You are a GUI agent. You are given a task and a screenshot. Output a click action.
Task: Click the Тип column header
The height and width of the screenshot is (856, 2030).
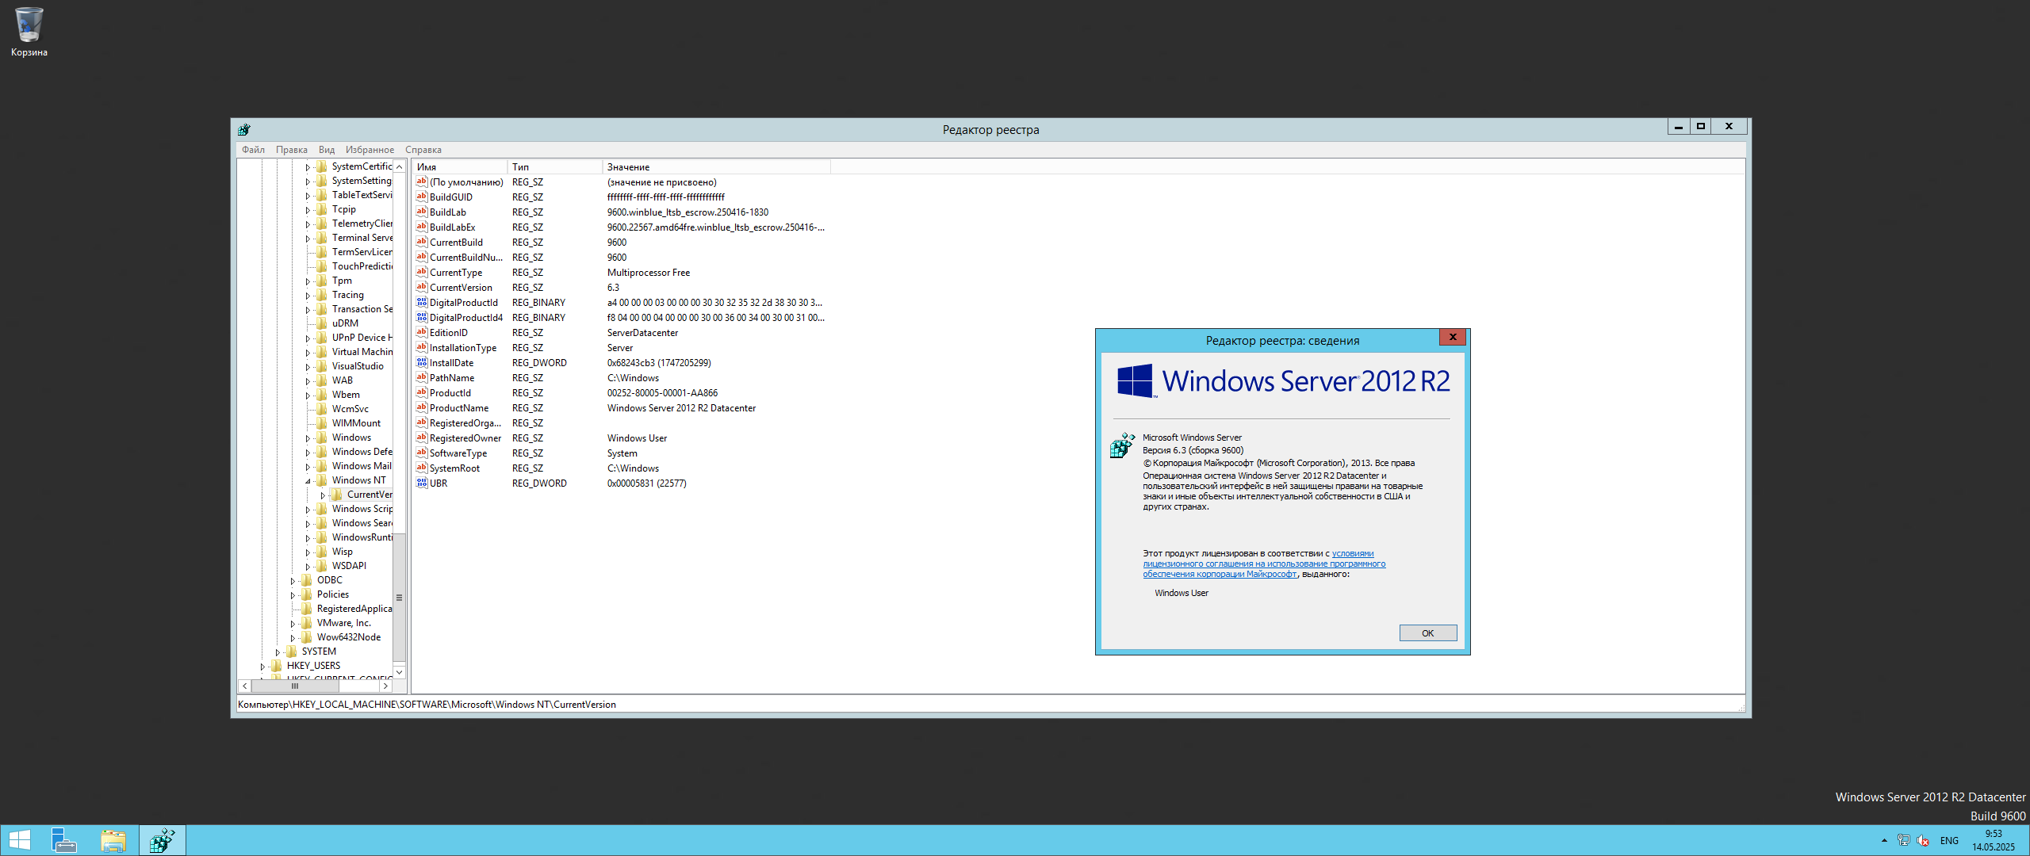[555, 166]
